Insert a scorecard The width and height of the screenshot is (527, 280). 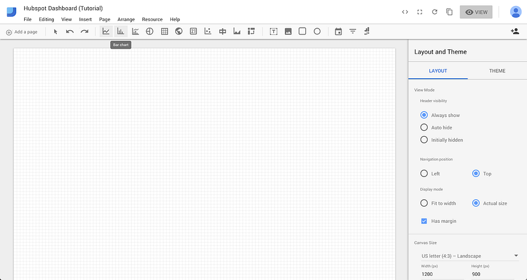point(193,31)
